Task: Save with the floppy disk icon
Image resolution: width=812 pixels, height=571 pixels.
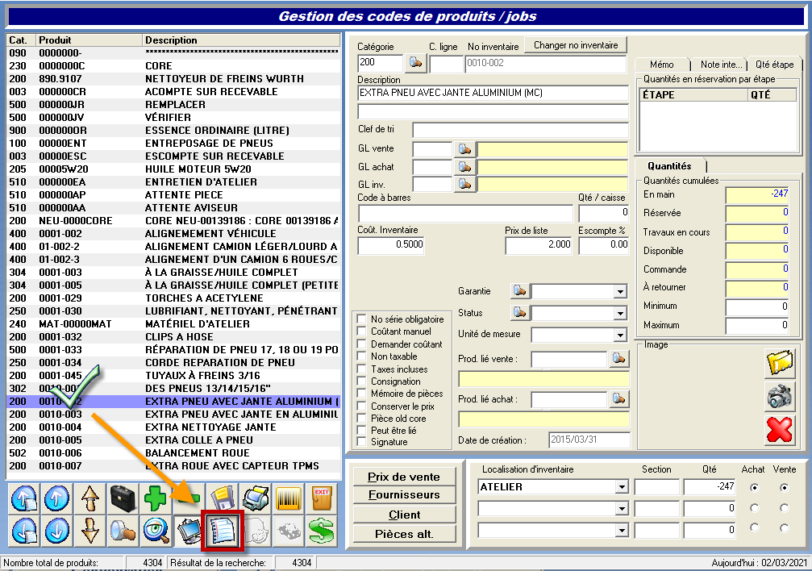Action: [x=223, y=498]
